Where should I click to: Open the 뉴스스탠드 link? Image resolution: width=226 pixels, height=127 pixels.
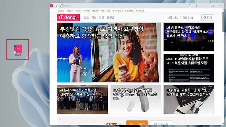(x=129, y=11)
